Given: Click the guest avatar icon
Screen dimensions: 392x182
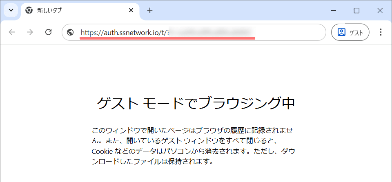Looking at the screenshot, I should point(341,32).
